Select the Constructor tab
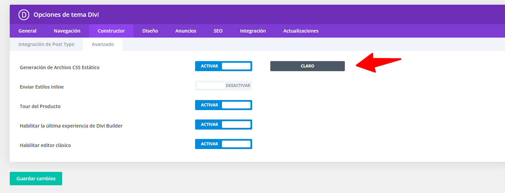This screenshot has height=193, width=505. pyautogui.click(x=111, y=31)
